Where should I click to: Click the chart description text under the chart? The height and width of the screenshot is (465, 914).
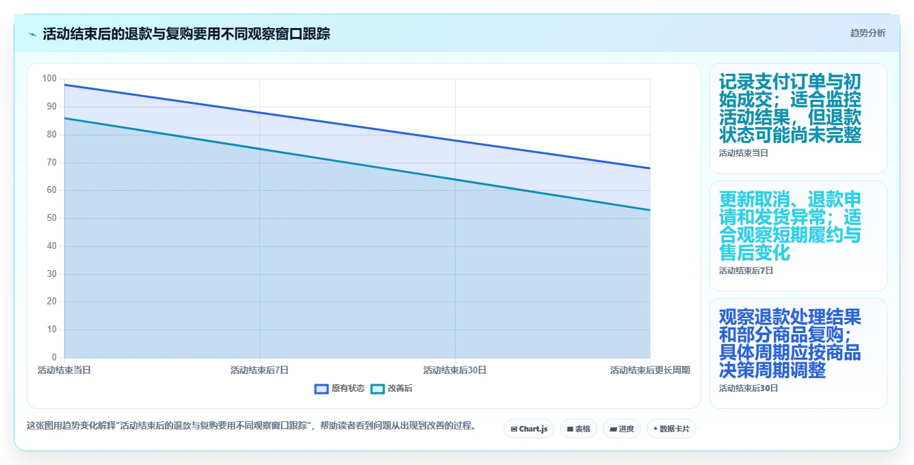[x=251, y=425]
